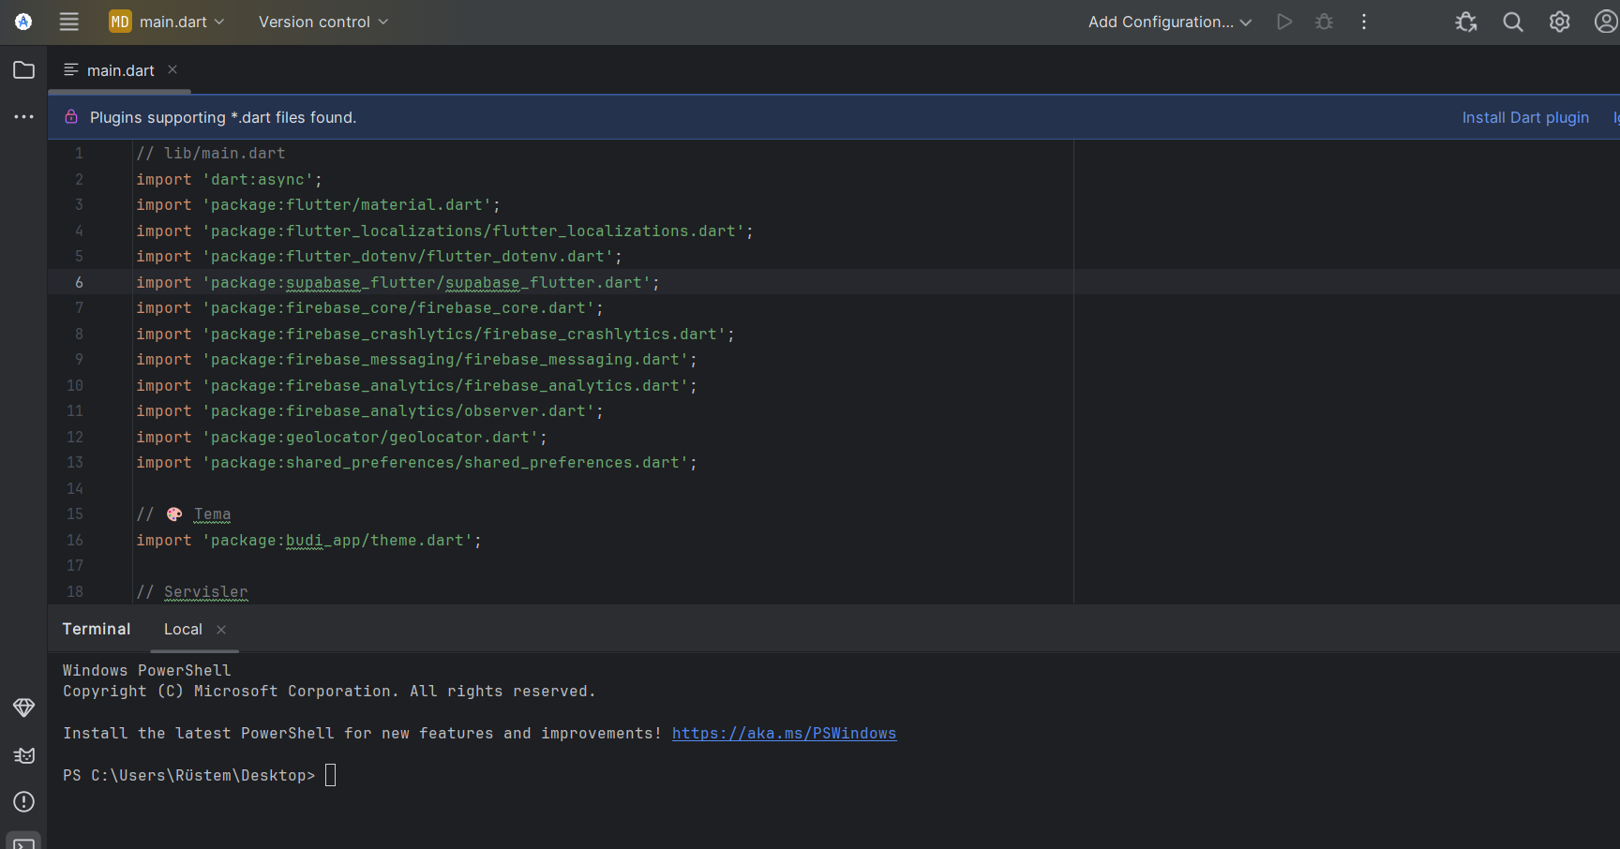Open the vertical three-dot more actions menu
The image size is (1620, 849).
[x=1364, y=22]
